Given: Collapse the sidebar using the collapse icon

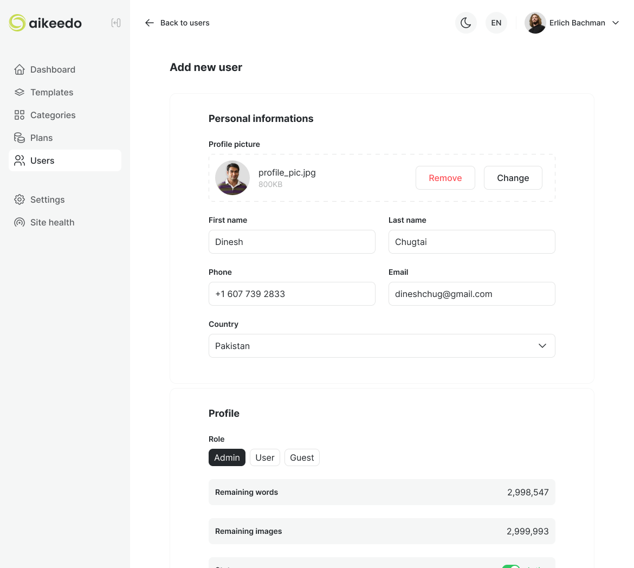Looking at the screenshot, I should tap(115, 23).
